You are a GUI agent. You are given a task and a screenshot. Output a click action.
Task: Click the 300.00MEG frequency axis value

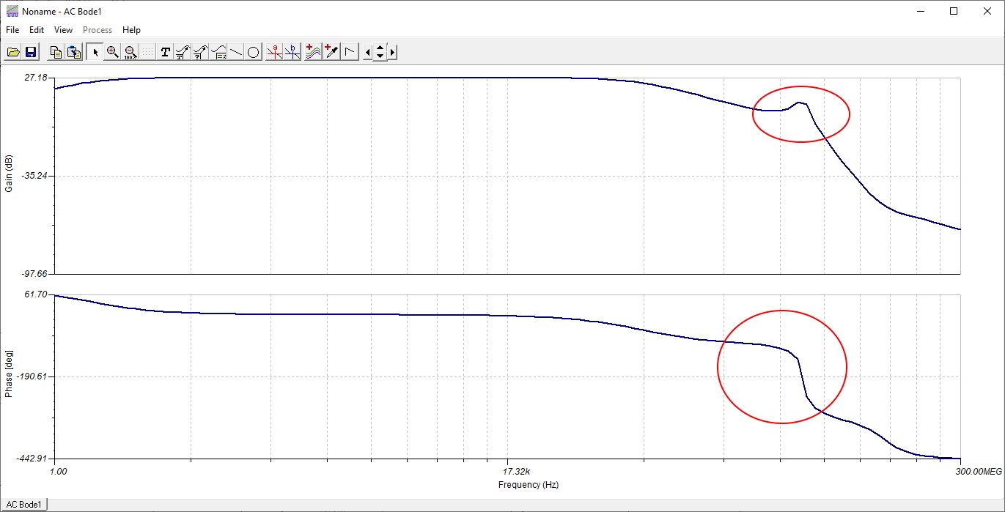tap(979, 472)
